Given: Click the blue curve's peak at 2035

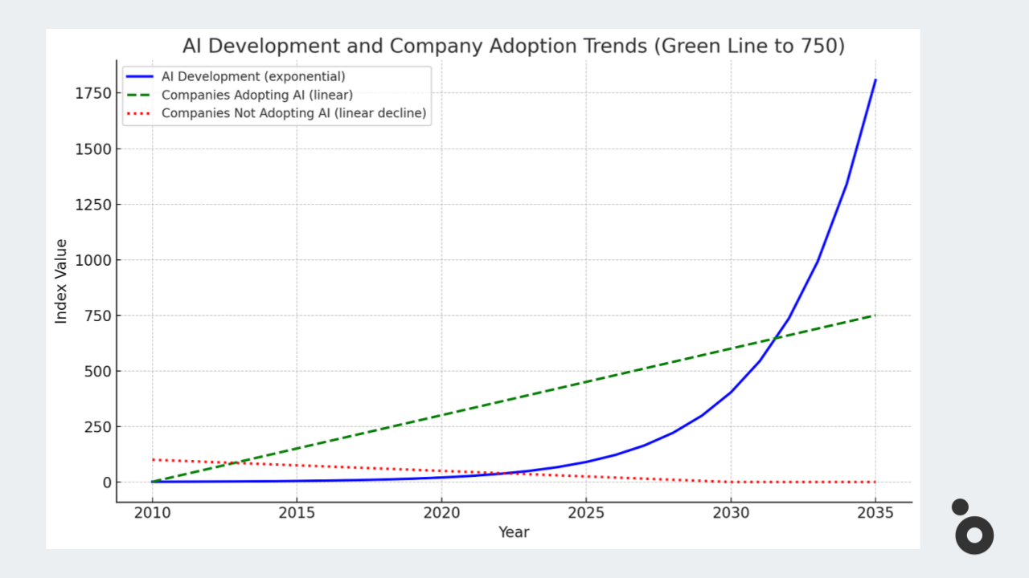Looking at the screenshot, I should (x=875, y=79).
